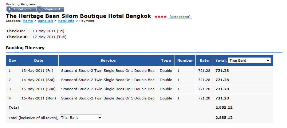Select the 13-May-2011 (Fri) date cell in table
This screenshot has height=128, width=287.
39,71
